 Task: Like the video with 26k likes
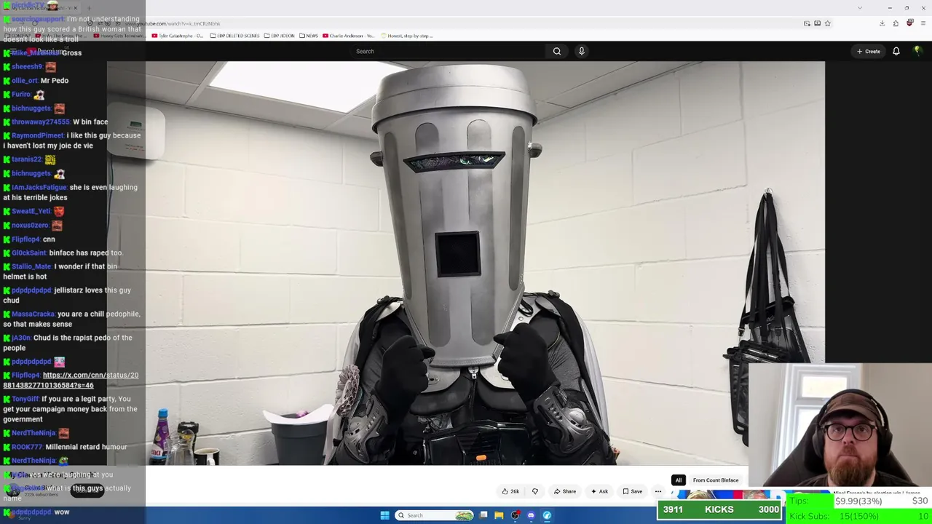pyautogui.click(x=510, y=491)
